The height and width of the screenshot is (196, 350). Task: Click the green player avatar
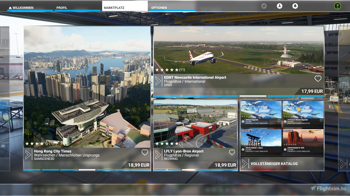point(336,6)
